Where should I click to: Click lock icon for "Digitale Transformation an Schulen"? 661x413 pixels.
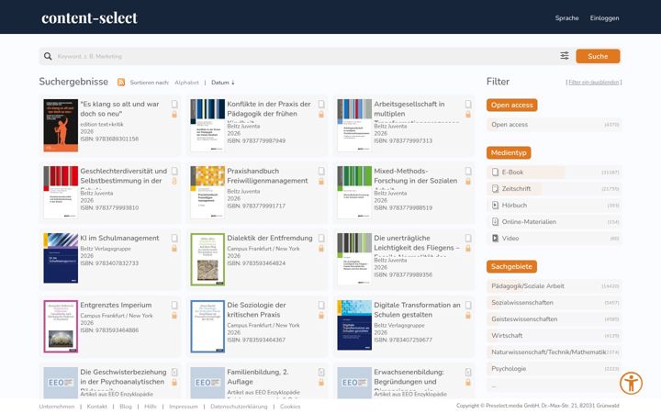coord(468,315)
